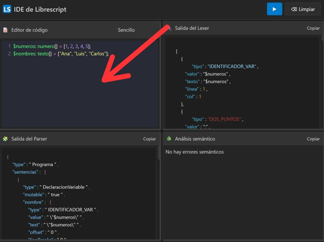324x242 pixels.
Task: Click the "línea" : 1 Lexer line
Action: [196, 89]
